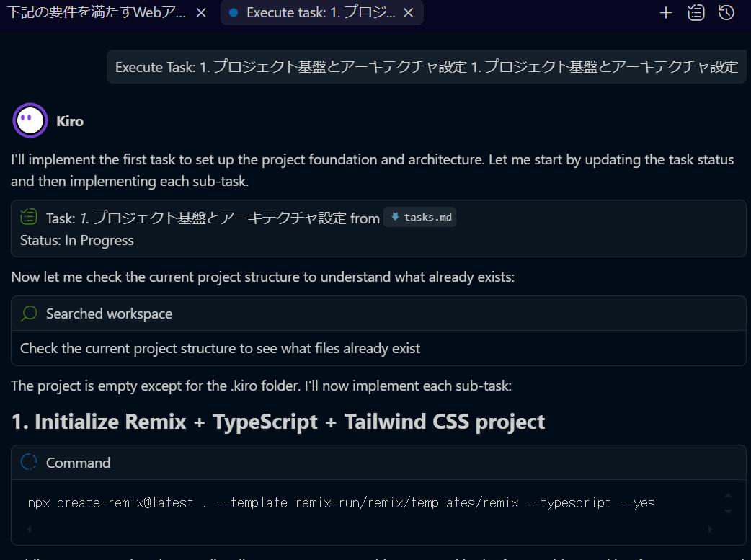Click the Execute Task user message bubble
The image size is (751, 560).
point(426,66)
